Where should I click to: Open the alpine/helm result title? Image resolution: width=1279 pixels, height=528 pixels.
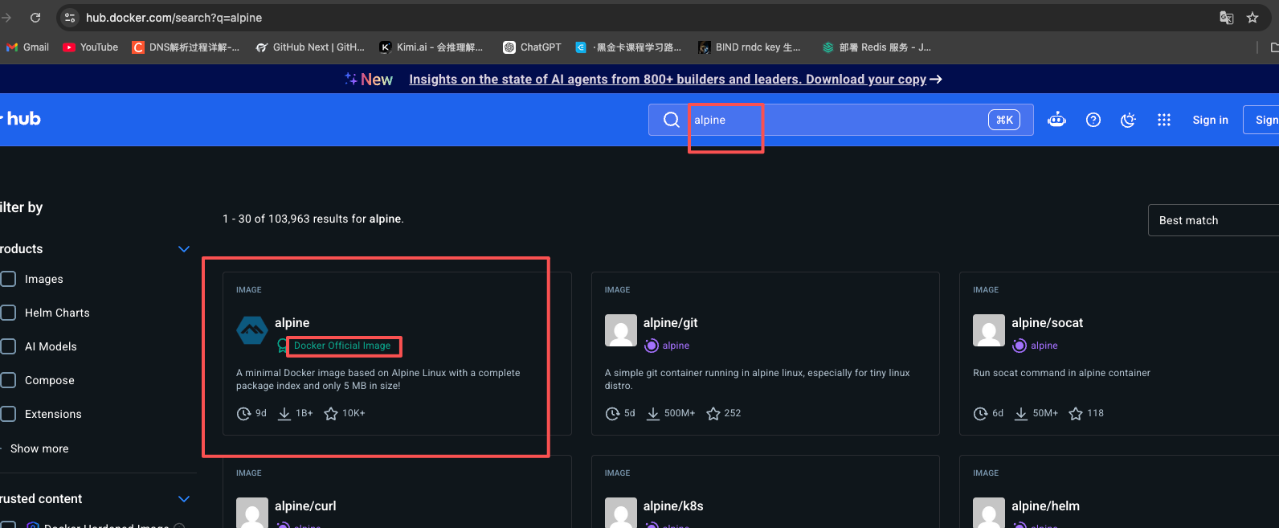(1045, 505)
